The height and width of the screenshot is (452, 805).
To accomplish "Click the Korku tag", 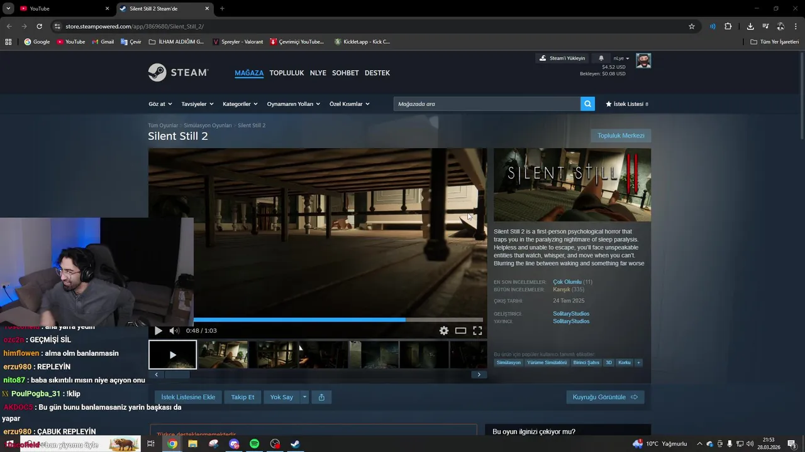I will [625, 362].
